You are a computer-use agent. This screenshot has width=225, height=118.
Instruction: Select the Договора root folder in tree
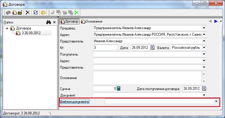[x=23, y=28]
